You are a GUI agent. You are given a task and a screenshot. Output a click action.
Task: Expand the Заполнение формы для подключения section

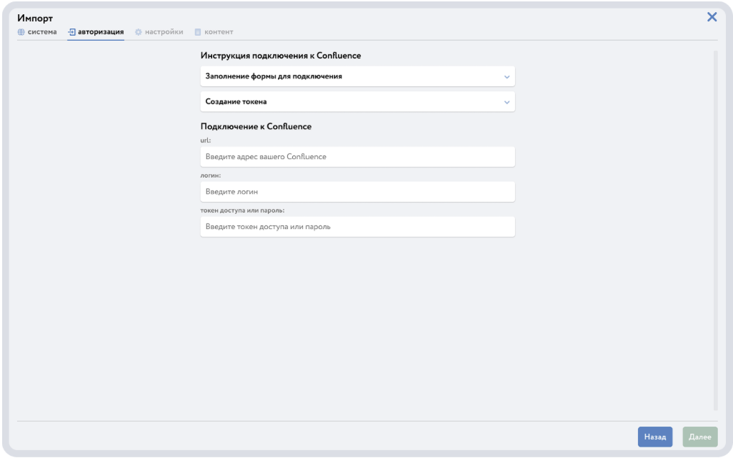tap(358, 76)
